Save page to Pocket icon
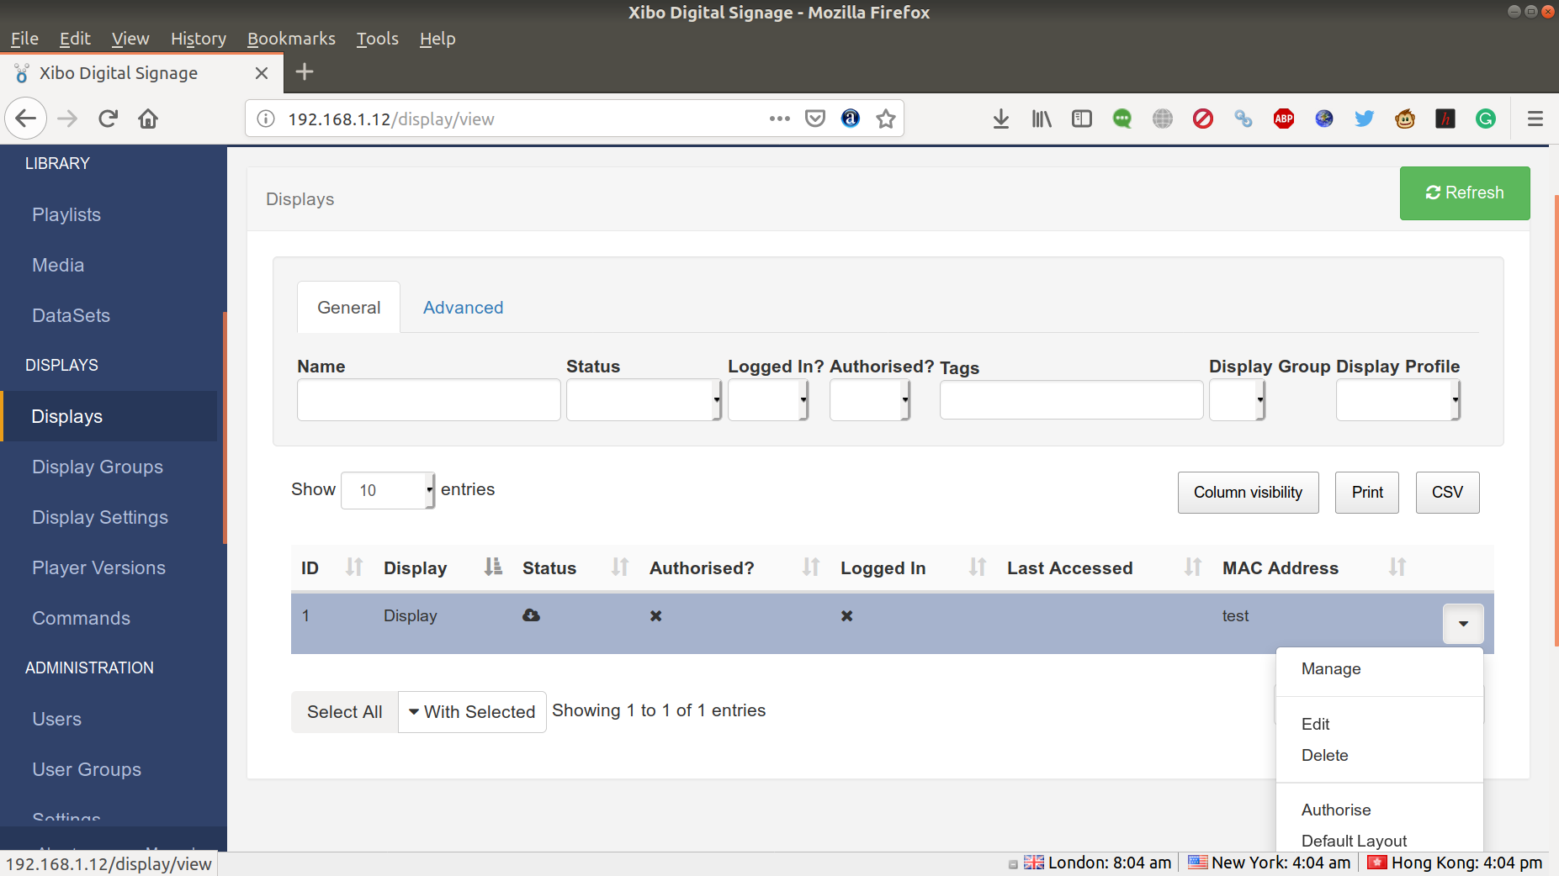The height and width of the screenshot is (876, 1559). (x=815, y=119)
